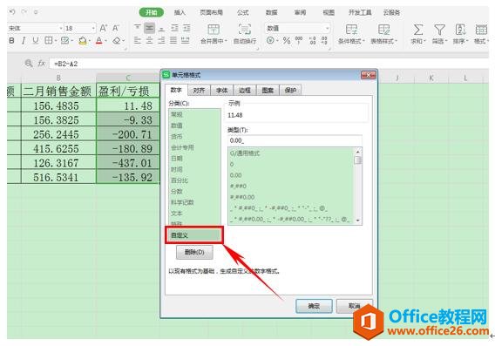This screenshot has width=495, height=346.
Task: Click the red font color A icon
Action: pyautogui.click(x=98, y=40)
